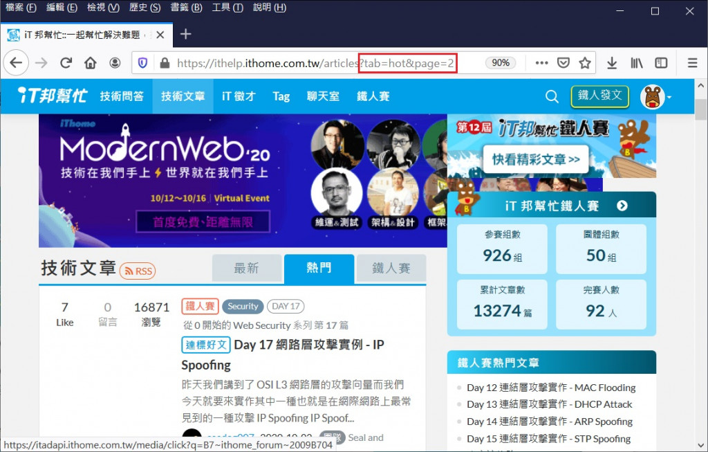The height and width of the screenshot is (452, 708).
Task: Open the 編輯 (E) menu
Action: [x=62, y=8]
